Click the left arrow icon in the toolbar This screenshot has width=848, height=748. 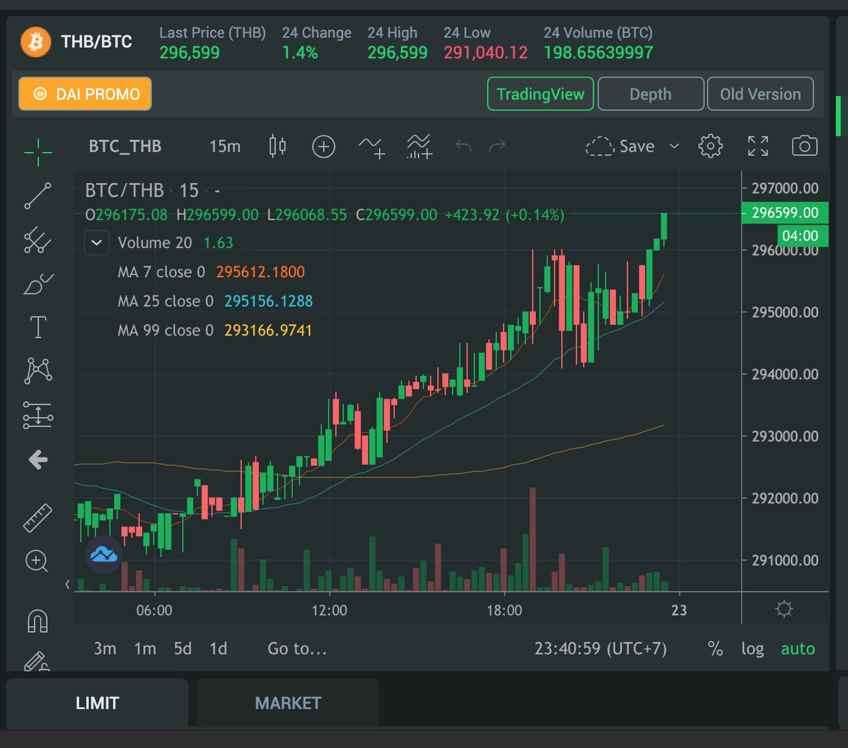(38, 459)
